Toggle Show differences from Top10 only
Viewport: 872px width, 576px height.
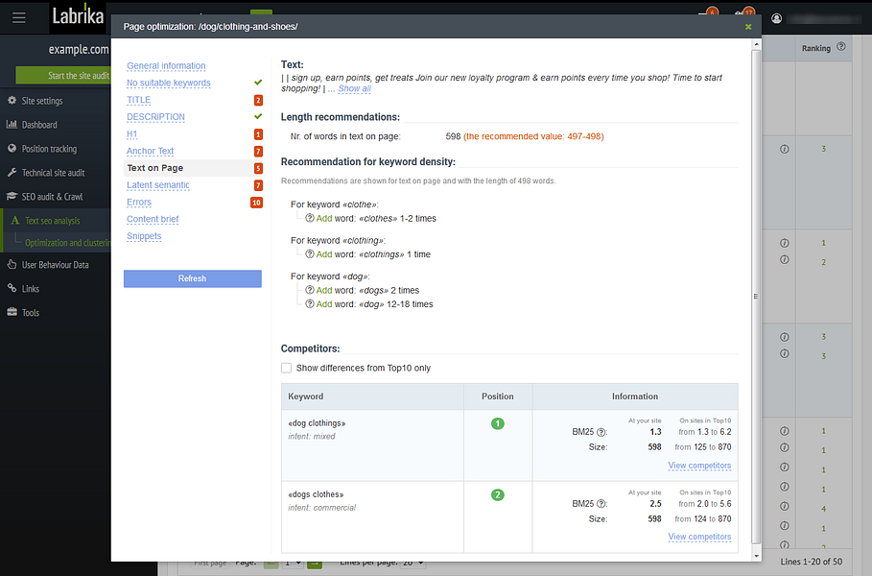point(287,368)
